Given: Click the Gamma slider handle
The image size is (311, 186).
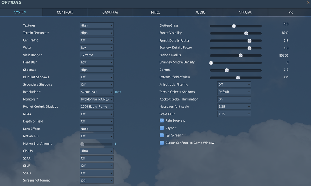Looking at the screenshot, I should (227, 70).
